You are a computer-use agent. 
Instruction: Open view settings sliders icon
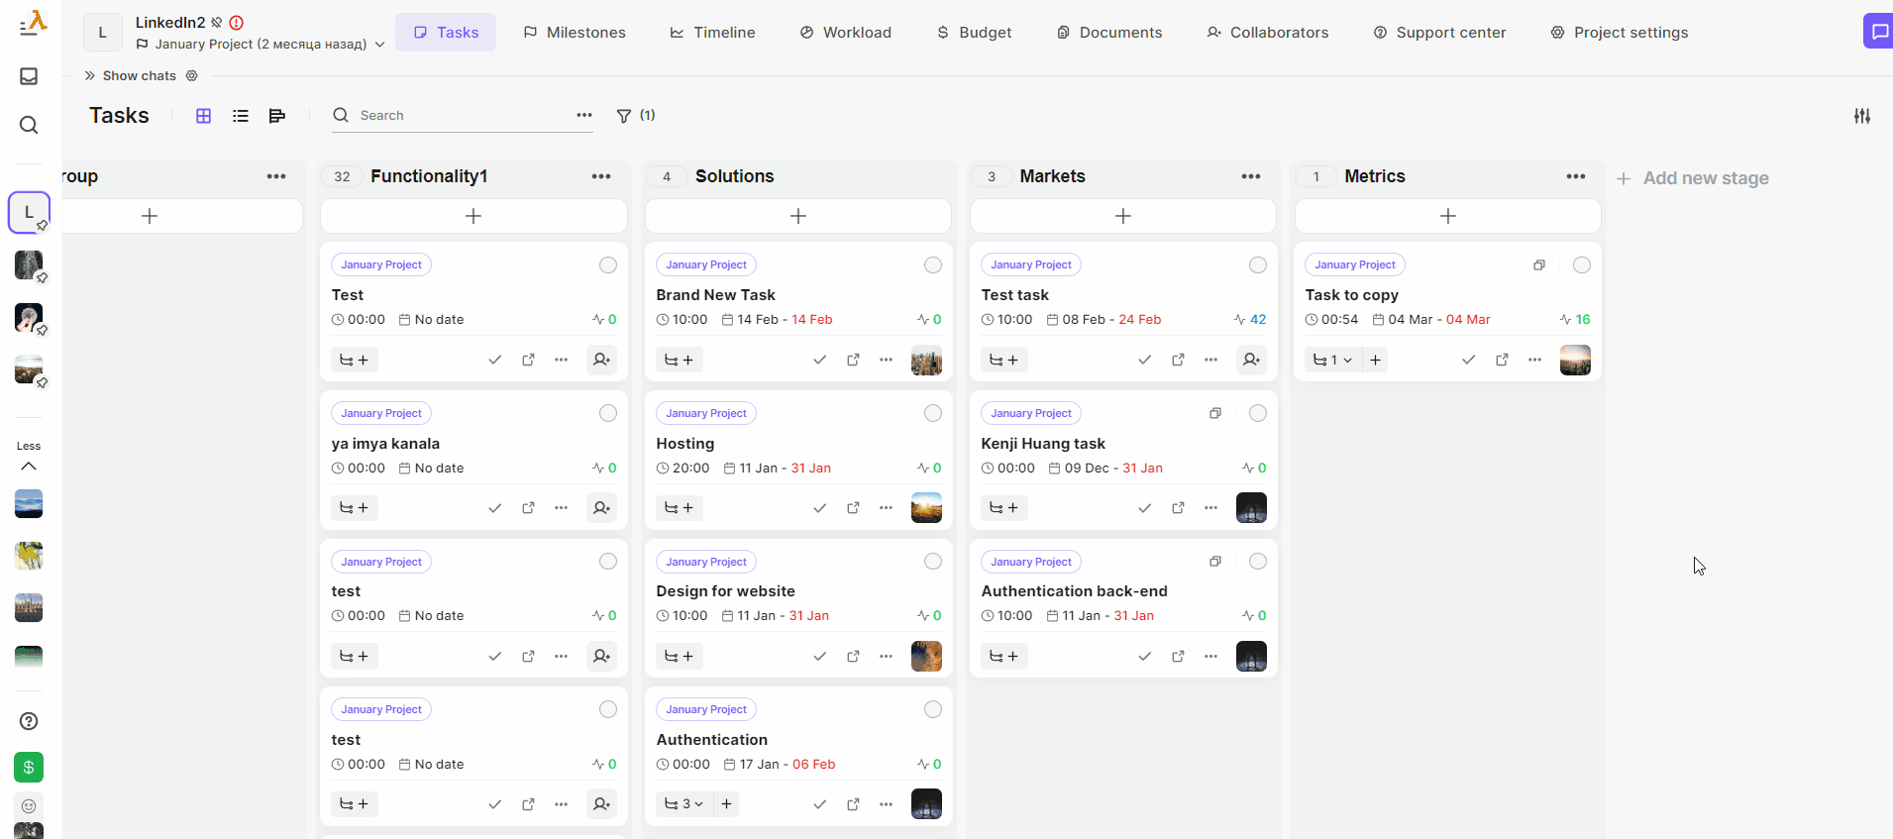pos(1862,116)
